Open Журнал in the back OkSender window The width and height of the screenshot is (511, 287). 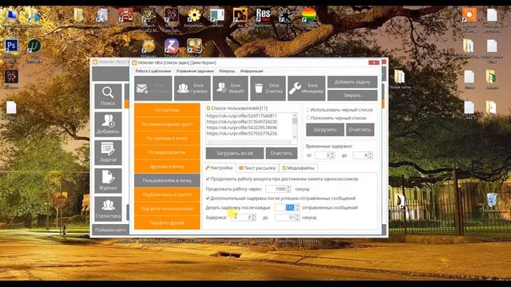[108, 181]
